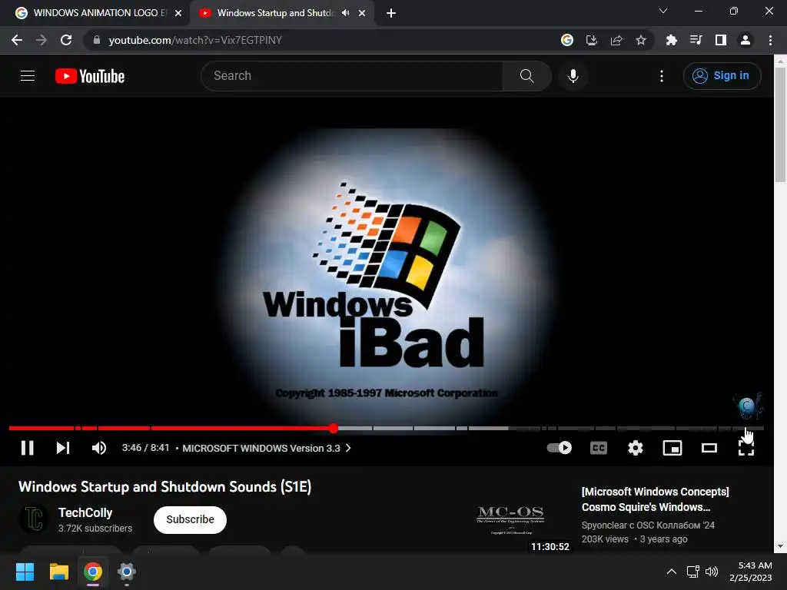Expand chapter MICROSOFT WINDOWS Version 3.3

tap(266, 448)
